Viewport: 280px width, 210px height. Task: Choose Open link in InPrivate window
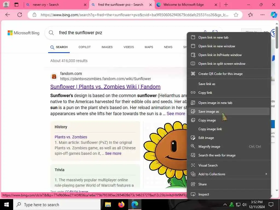tap(229, 55)
